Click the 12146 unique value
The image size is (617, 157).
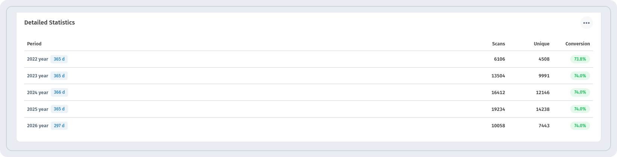(543, 93)
